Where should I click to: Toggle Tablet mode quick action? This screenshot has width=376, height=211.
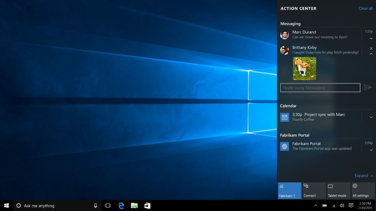pos(338,190)
